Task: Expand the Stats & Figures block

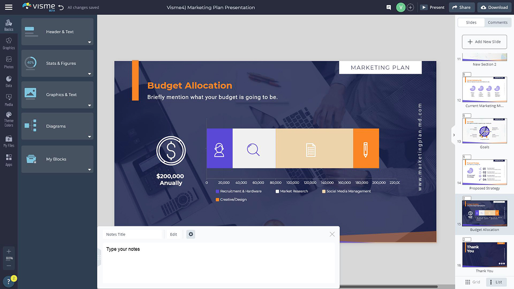Action: click(90, 74)
